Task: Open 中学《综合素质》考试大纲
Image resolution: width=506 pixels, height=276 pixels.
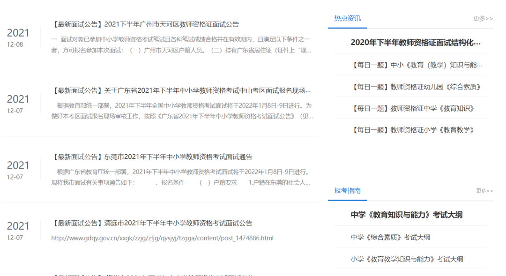Action: 390,238
